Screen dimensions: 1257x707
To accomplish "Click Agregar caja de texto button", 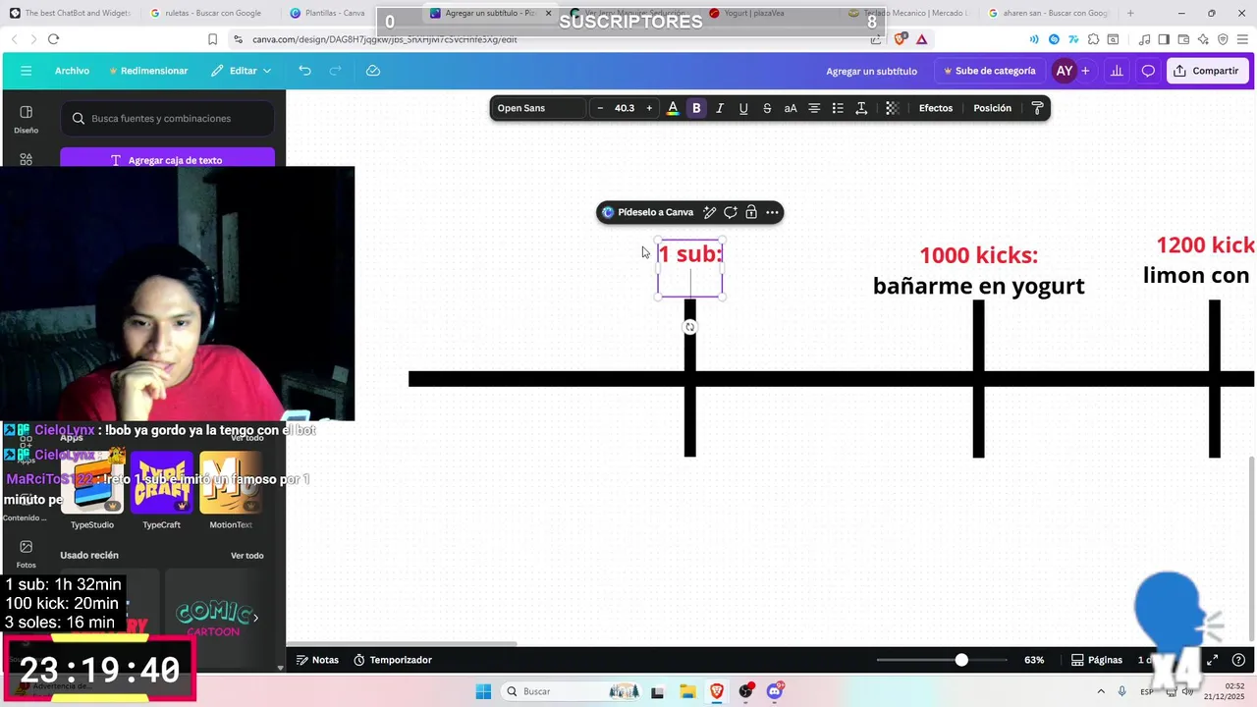I will pyautogui.click(x=167, y=160).
